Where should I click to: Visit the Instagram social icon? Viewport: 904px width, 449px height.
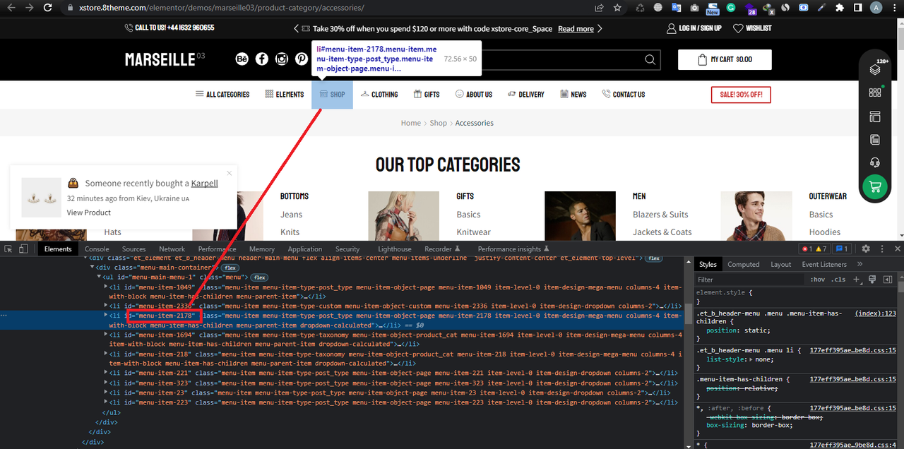[x=282, y=59]
